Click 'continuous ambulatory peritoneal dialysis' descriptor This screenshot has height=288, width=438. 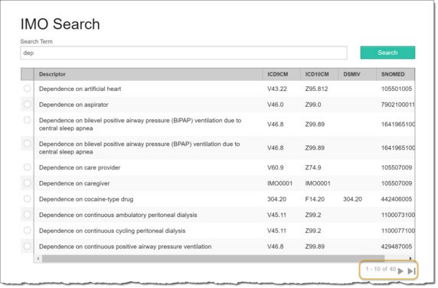(118, 215)
